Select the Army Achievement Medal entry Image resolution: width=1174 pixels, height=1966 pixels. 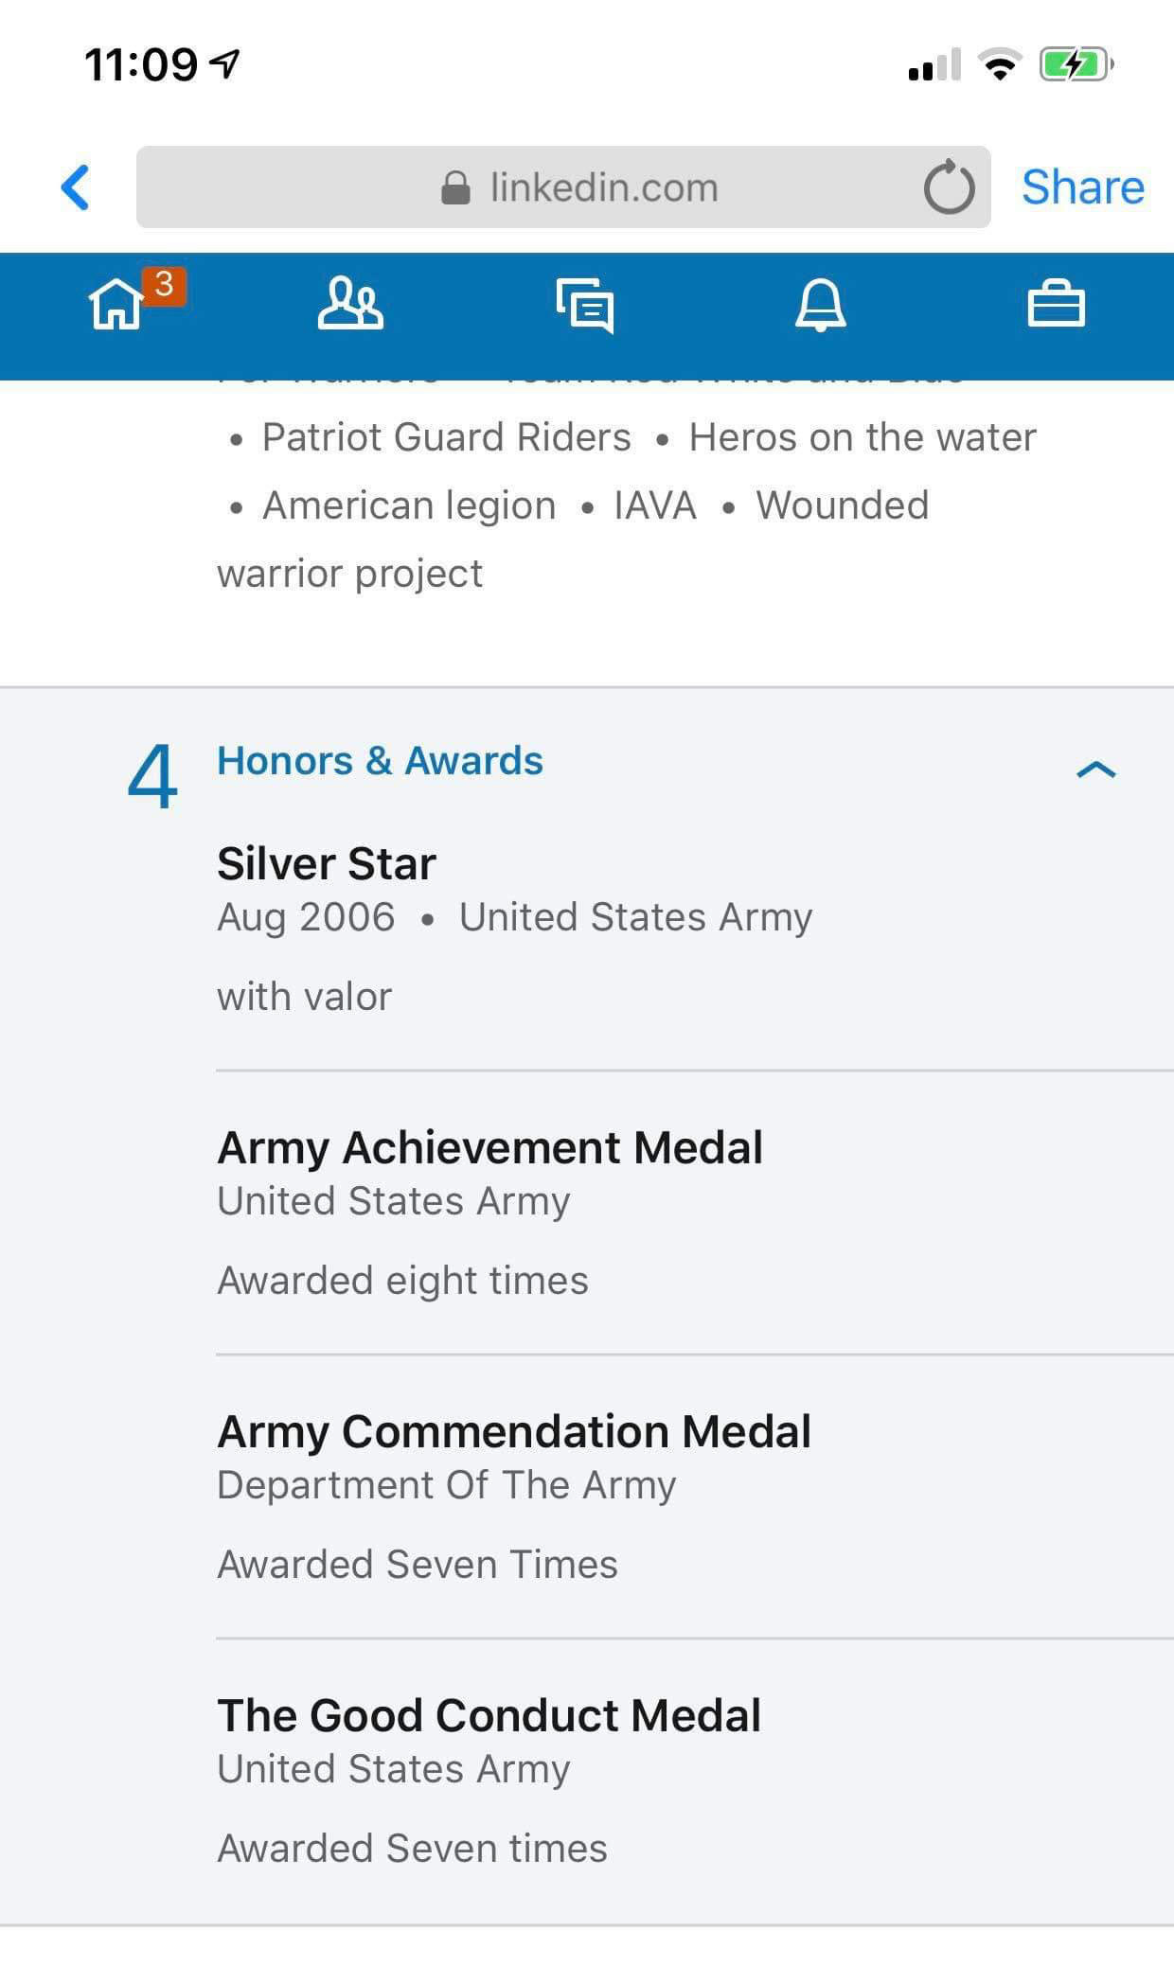[489, 1147]
